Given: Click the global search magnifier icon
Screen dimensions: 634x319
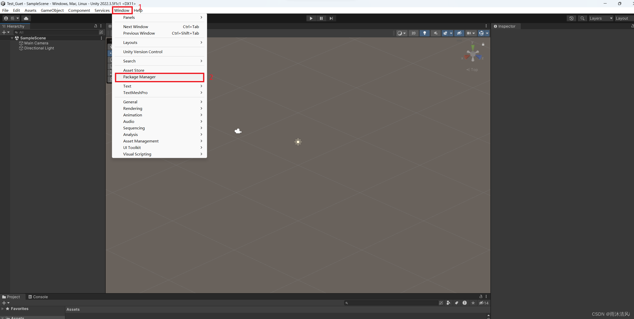Looking at the screenshot, I should 582,18.
